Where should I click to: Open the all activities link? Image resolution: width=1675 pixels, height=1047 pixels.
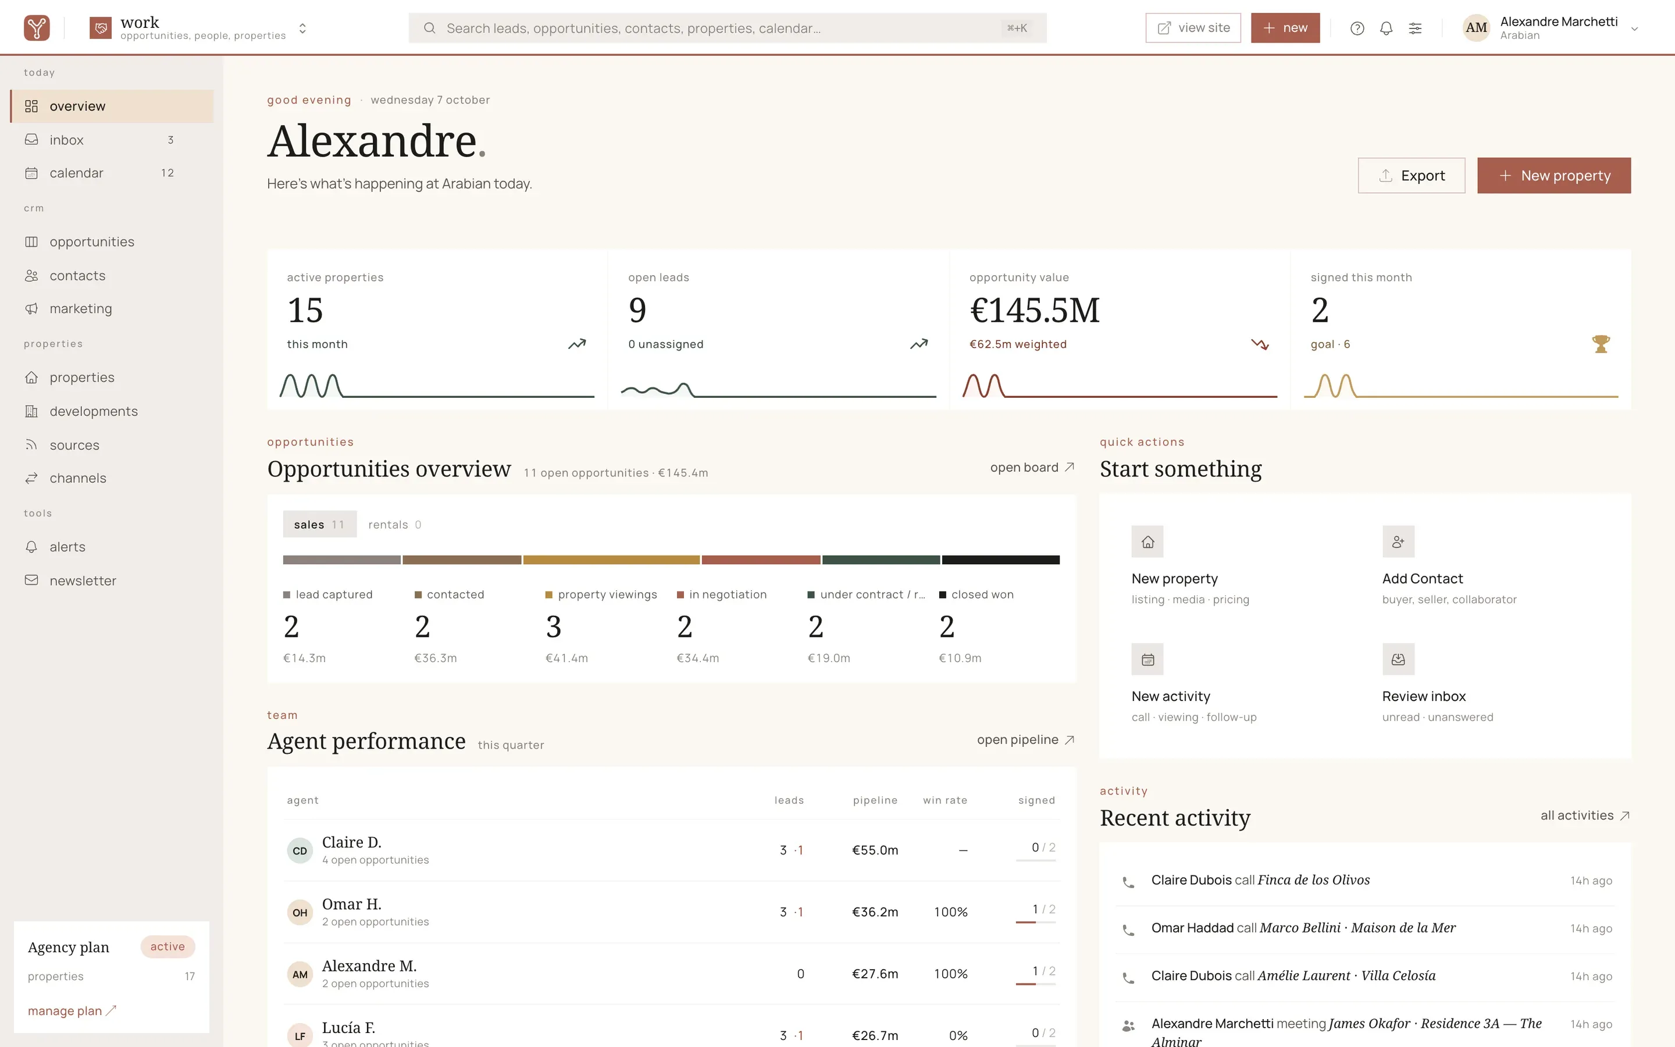[1585, 815]
